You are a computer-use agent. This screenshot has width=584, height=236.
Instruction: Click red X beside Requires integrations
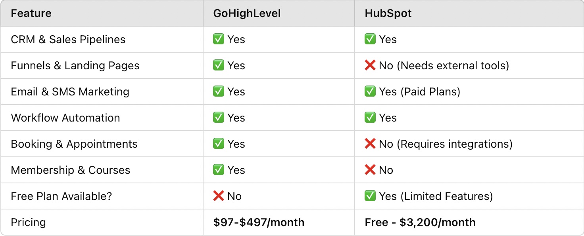point(370,144)
